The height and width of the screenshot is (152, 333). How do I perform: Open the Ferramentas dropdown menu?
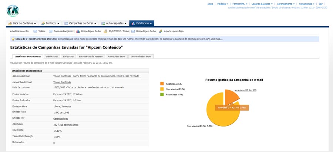(307, 4)
